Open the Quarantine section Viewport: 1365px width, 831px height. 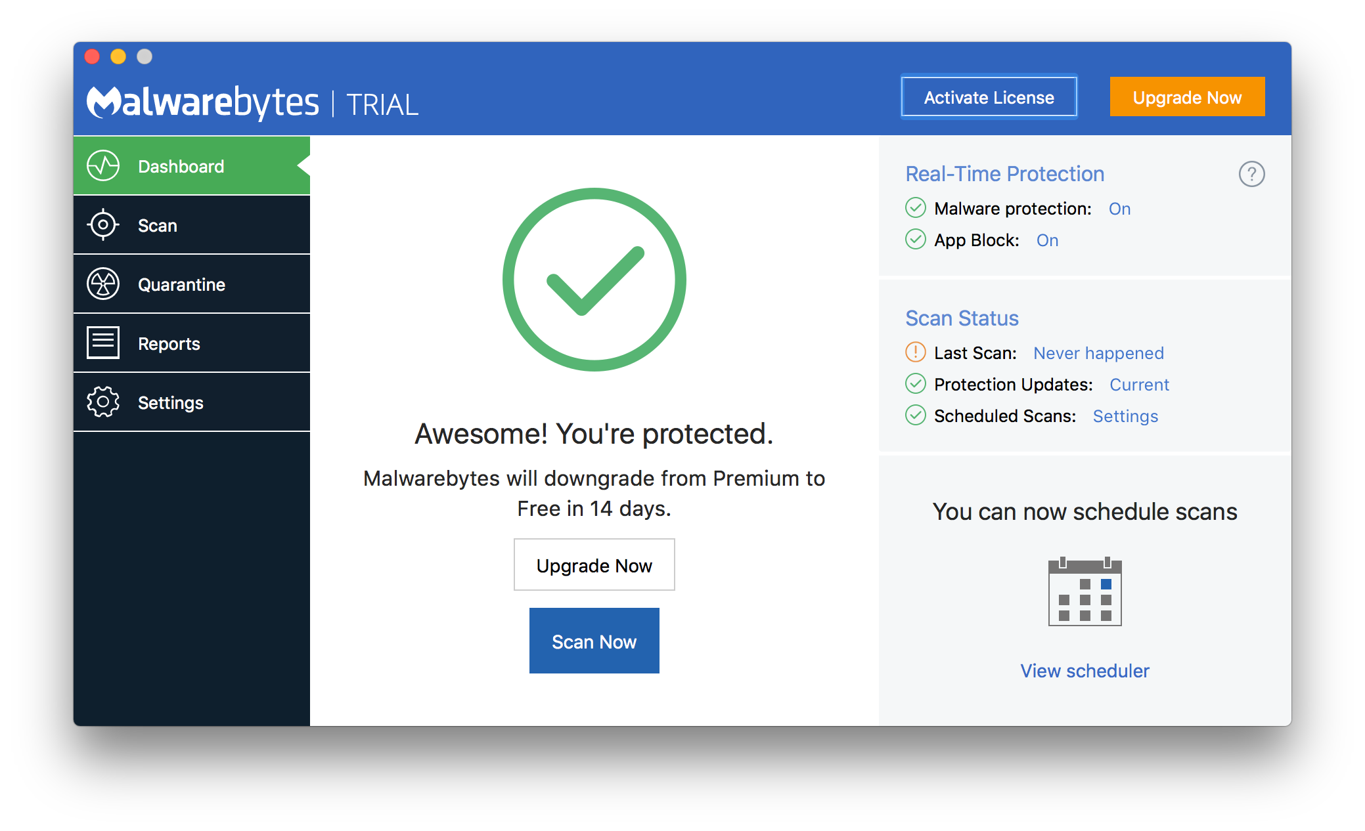pos(192,284)
